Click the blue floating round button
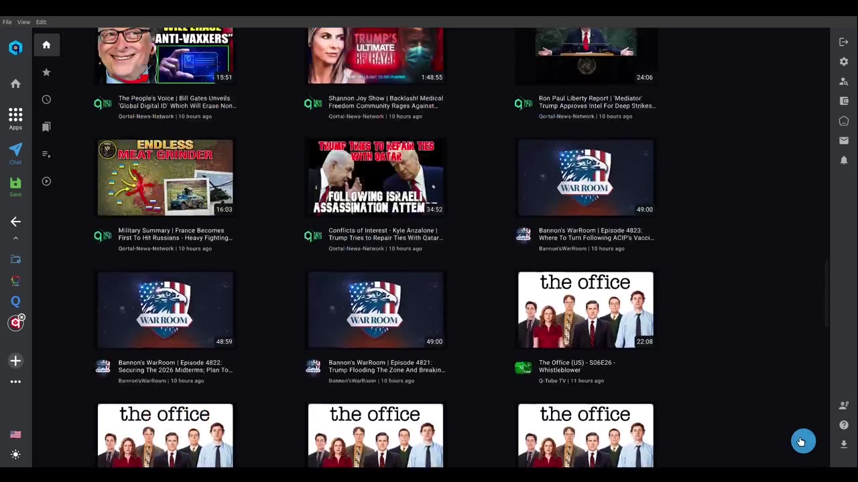The width and height of the screenshot is (858, 482). (803, 441)
